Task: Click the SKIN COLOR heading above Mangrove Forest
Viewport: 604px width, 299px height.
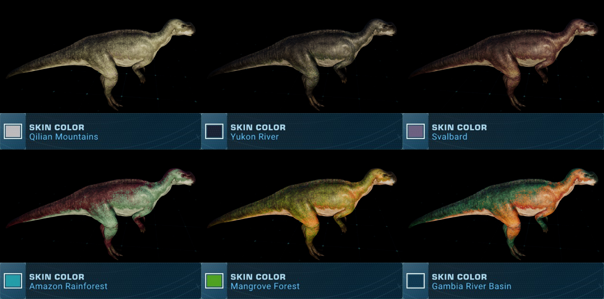Action: pos(258,277)
